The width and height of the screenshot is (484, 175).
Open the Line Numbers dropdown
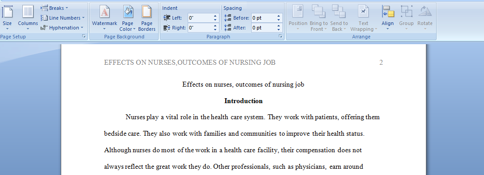[63, 18]
